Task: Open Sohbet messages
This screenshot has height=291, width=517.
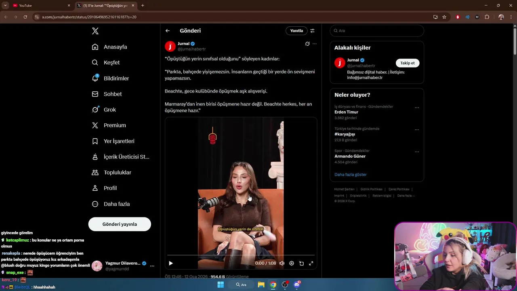Action: click(x=107, y=94)
